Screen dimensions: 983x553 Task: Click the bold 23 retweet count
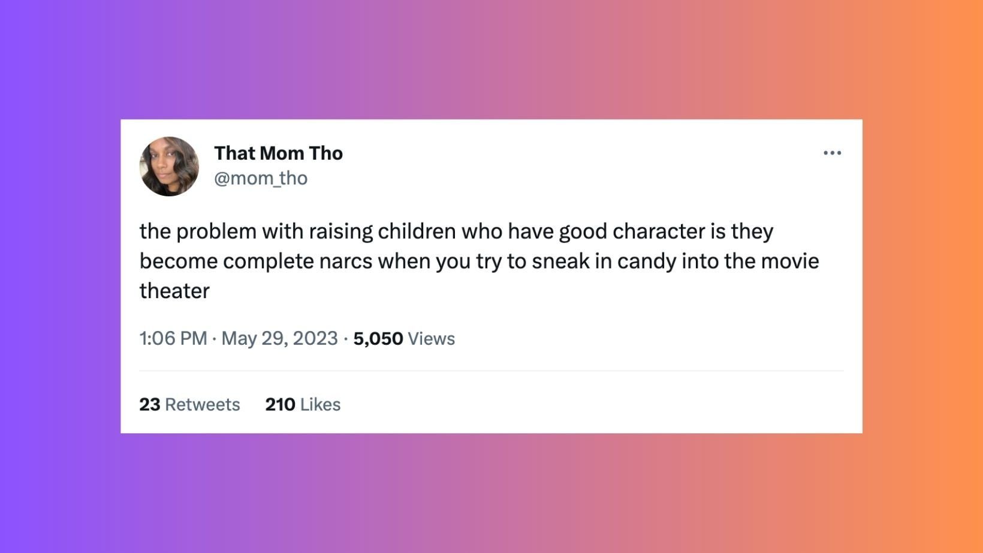(x=149, y=405)
